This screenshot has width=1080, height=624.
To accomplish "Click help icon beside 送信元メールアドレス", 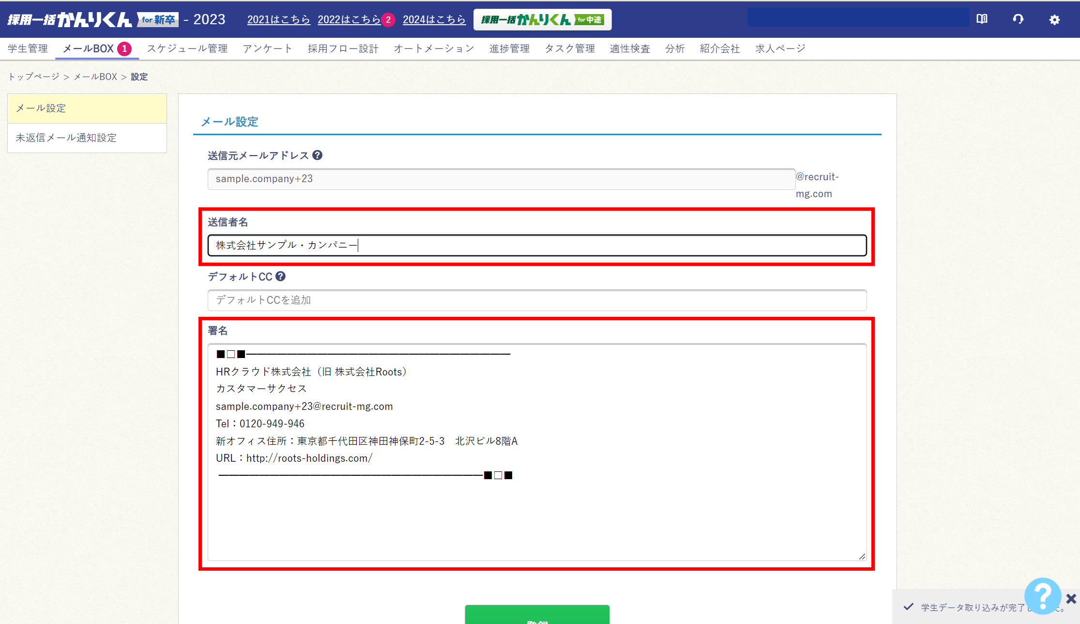I will click(317, 155).
